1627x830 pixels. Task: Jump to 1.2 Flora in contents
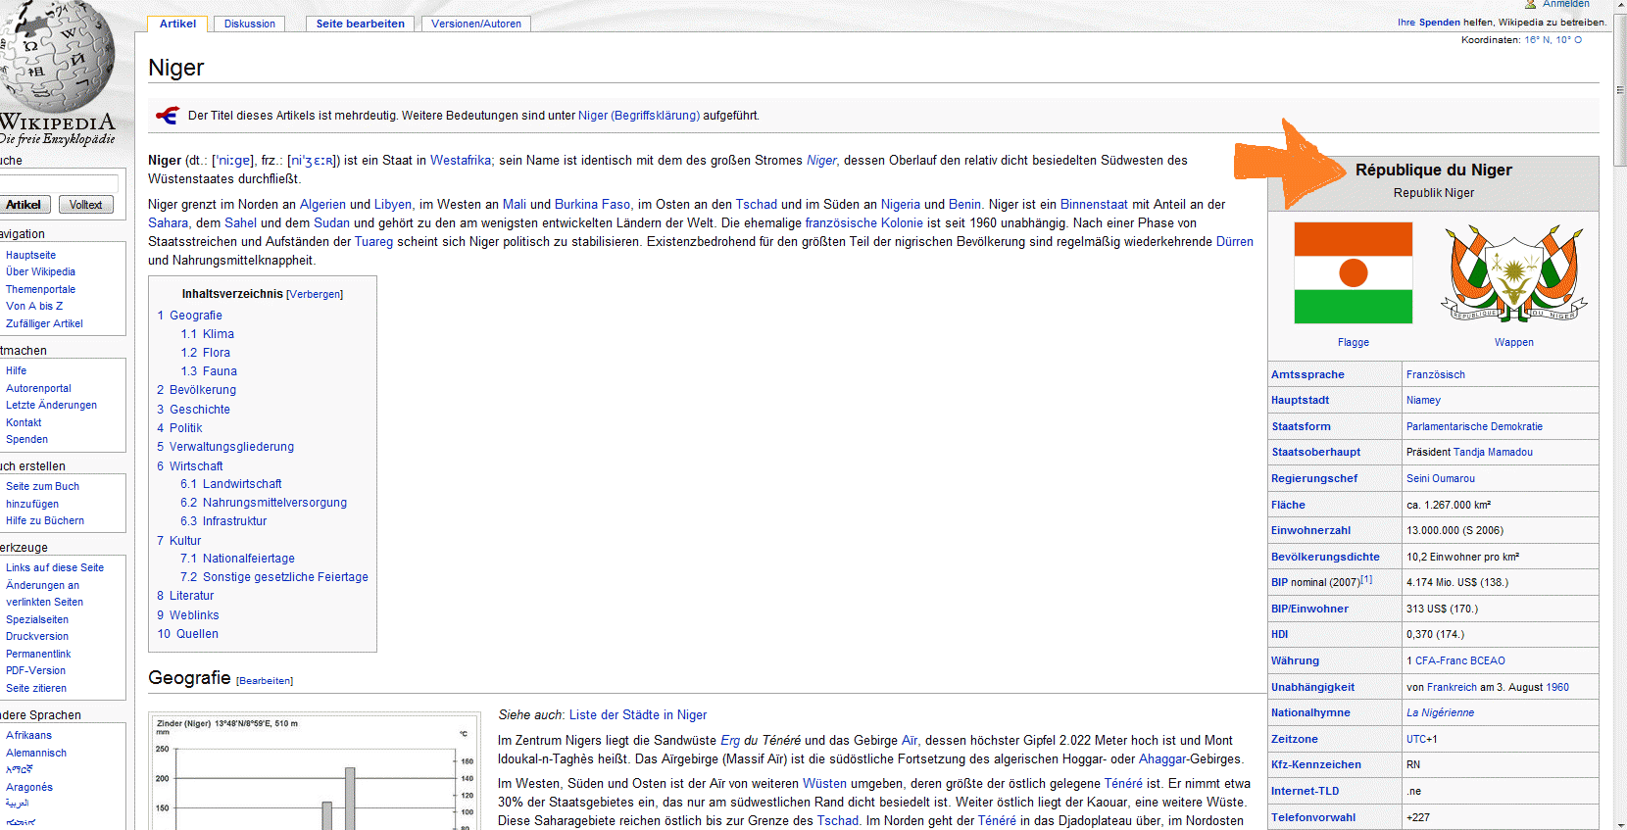(205, 353)
